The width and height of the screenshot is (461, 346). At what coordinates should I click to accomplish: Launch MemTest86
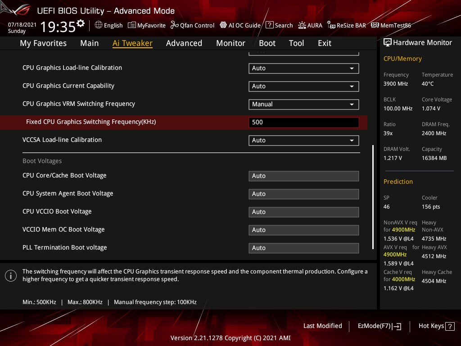(x=391, y=25)
